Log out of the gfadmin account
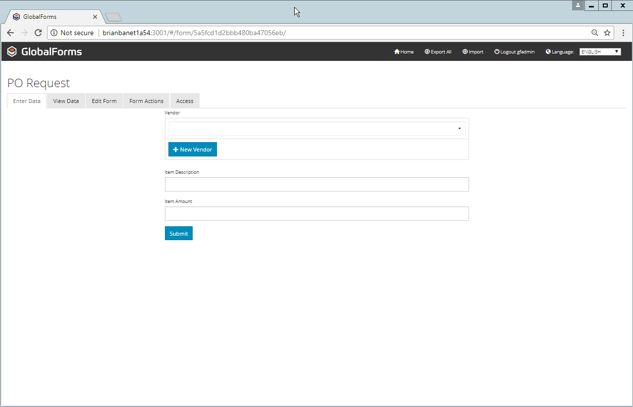 coord(514,52)
